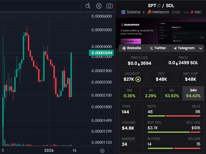Select the 1H timeframe tab
Image resolution: width=206 pixels, height=154 pixels.
151,93
